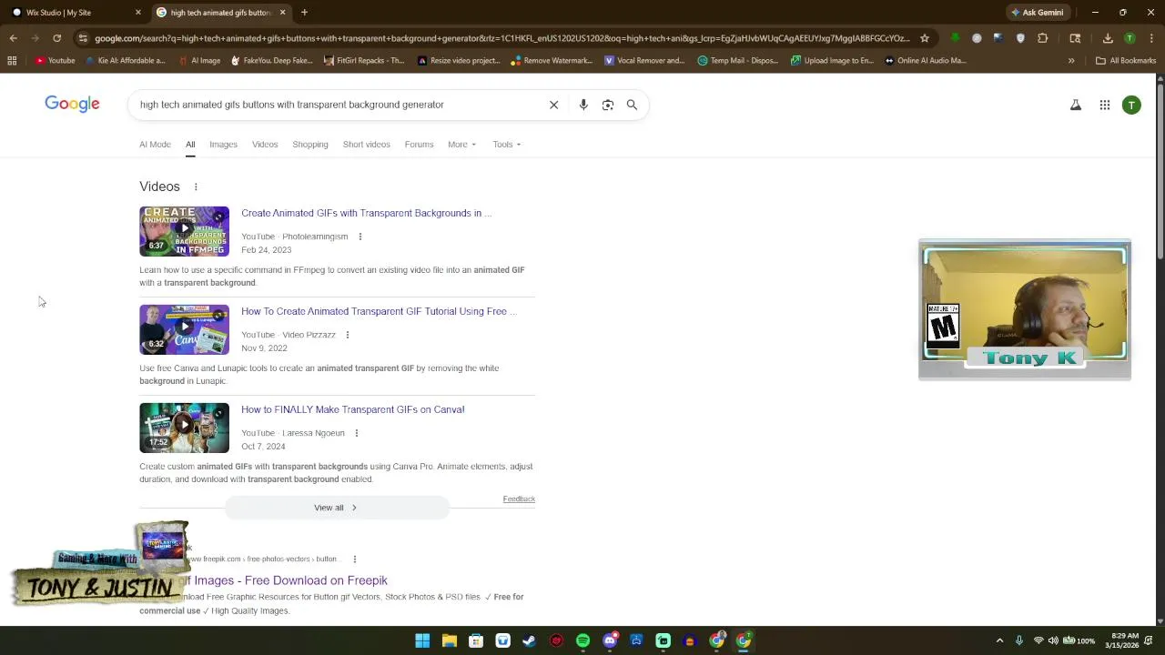This screenshot has height=655, width=1165.
Task: Open the taskbar clock and date
Action: coord(1120,640)
